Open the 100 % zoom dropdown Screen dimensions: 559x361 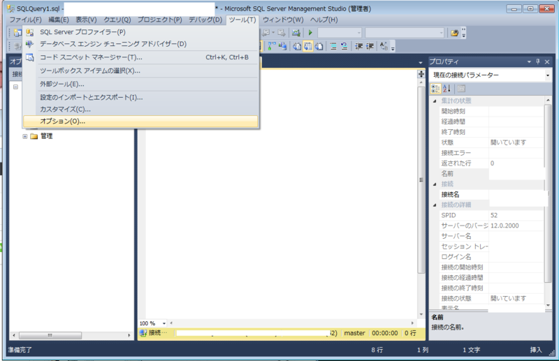point(164,323)
